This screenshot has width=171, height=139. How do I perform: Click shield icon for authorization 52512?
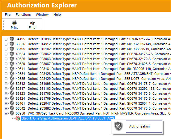(x=12, y=84)
